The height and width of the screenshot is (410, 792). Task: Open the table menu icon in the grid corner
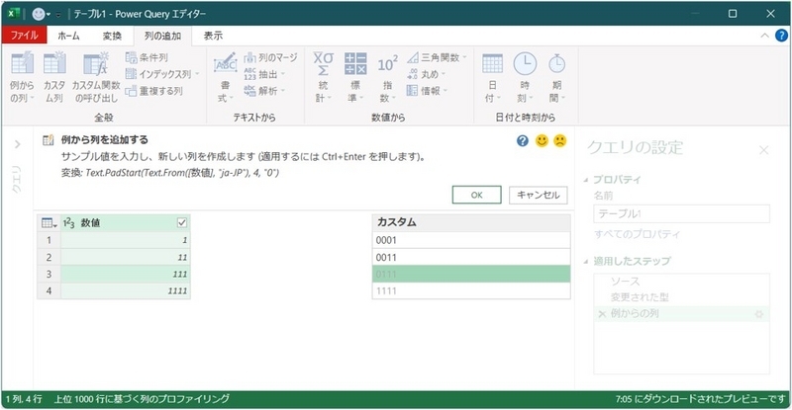(x=49, y=222)
